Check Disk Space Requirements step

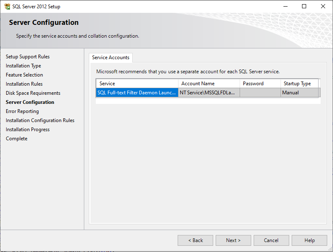pos(33,93)
